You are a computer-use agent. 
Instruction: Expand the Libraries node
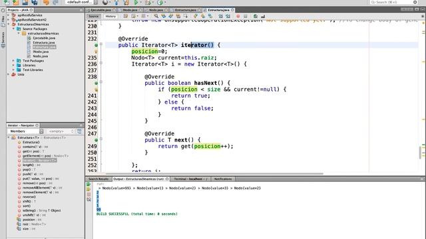(x=13, y=65)
